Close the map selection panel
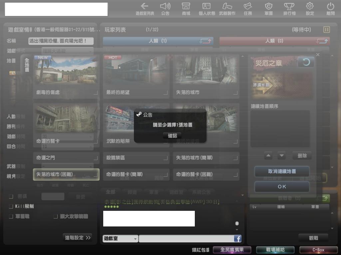Screen dimensions: 341x255 click(318, 55)
